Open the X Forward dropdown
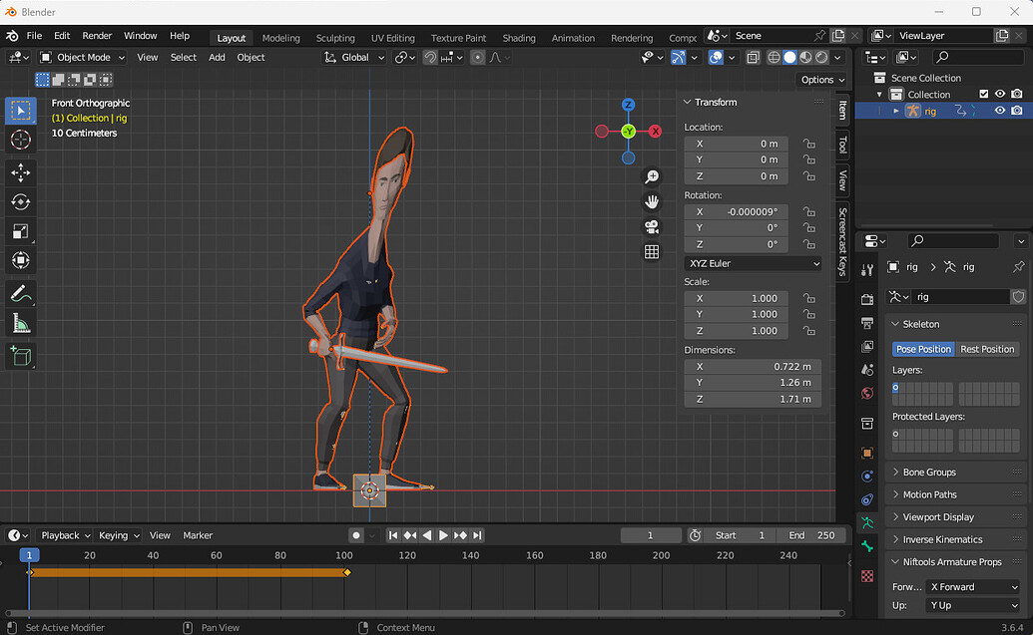Screen dimensions: 1033x635 [x=973, y=587]
